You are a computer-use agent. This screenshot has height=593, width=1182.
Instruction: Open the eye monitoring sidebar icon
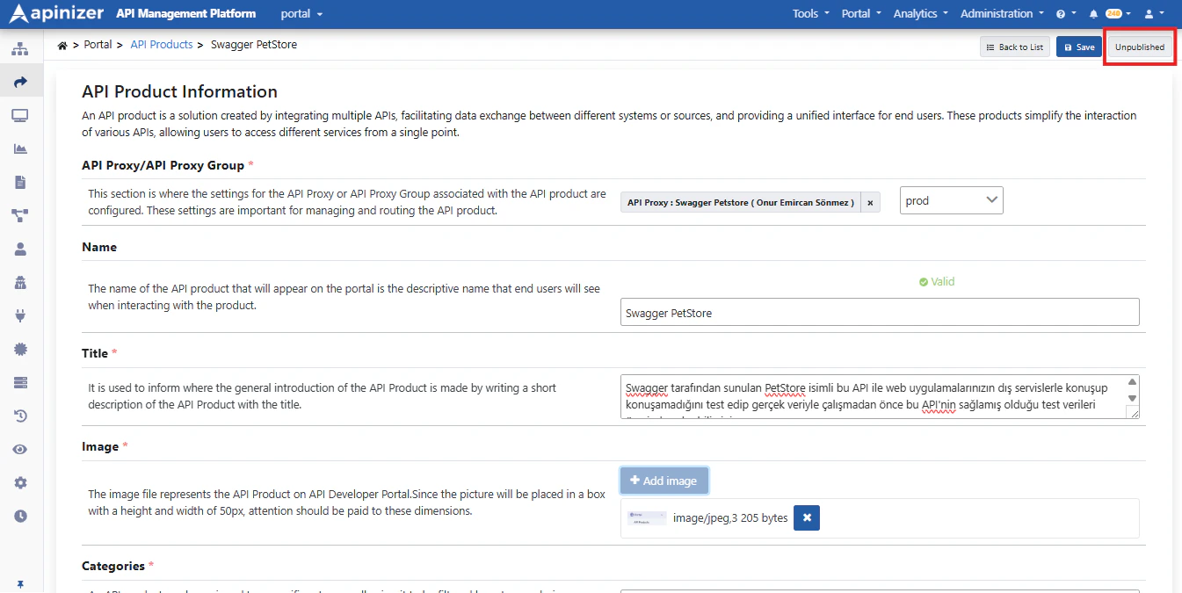pos(20,449)
